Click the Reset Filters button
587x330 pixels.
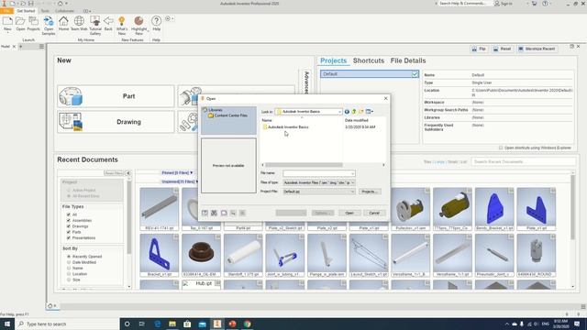click(114, 173)
